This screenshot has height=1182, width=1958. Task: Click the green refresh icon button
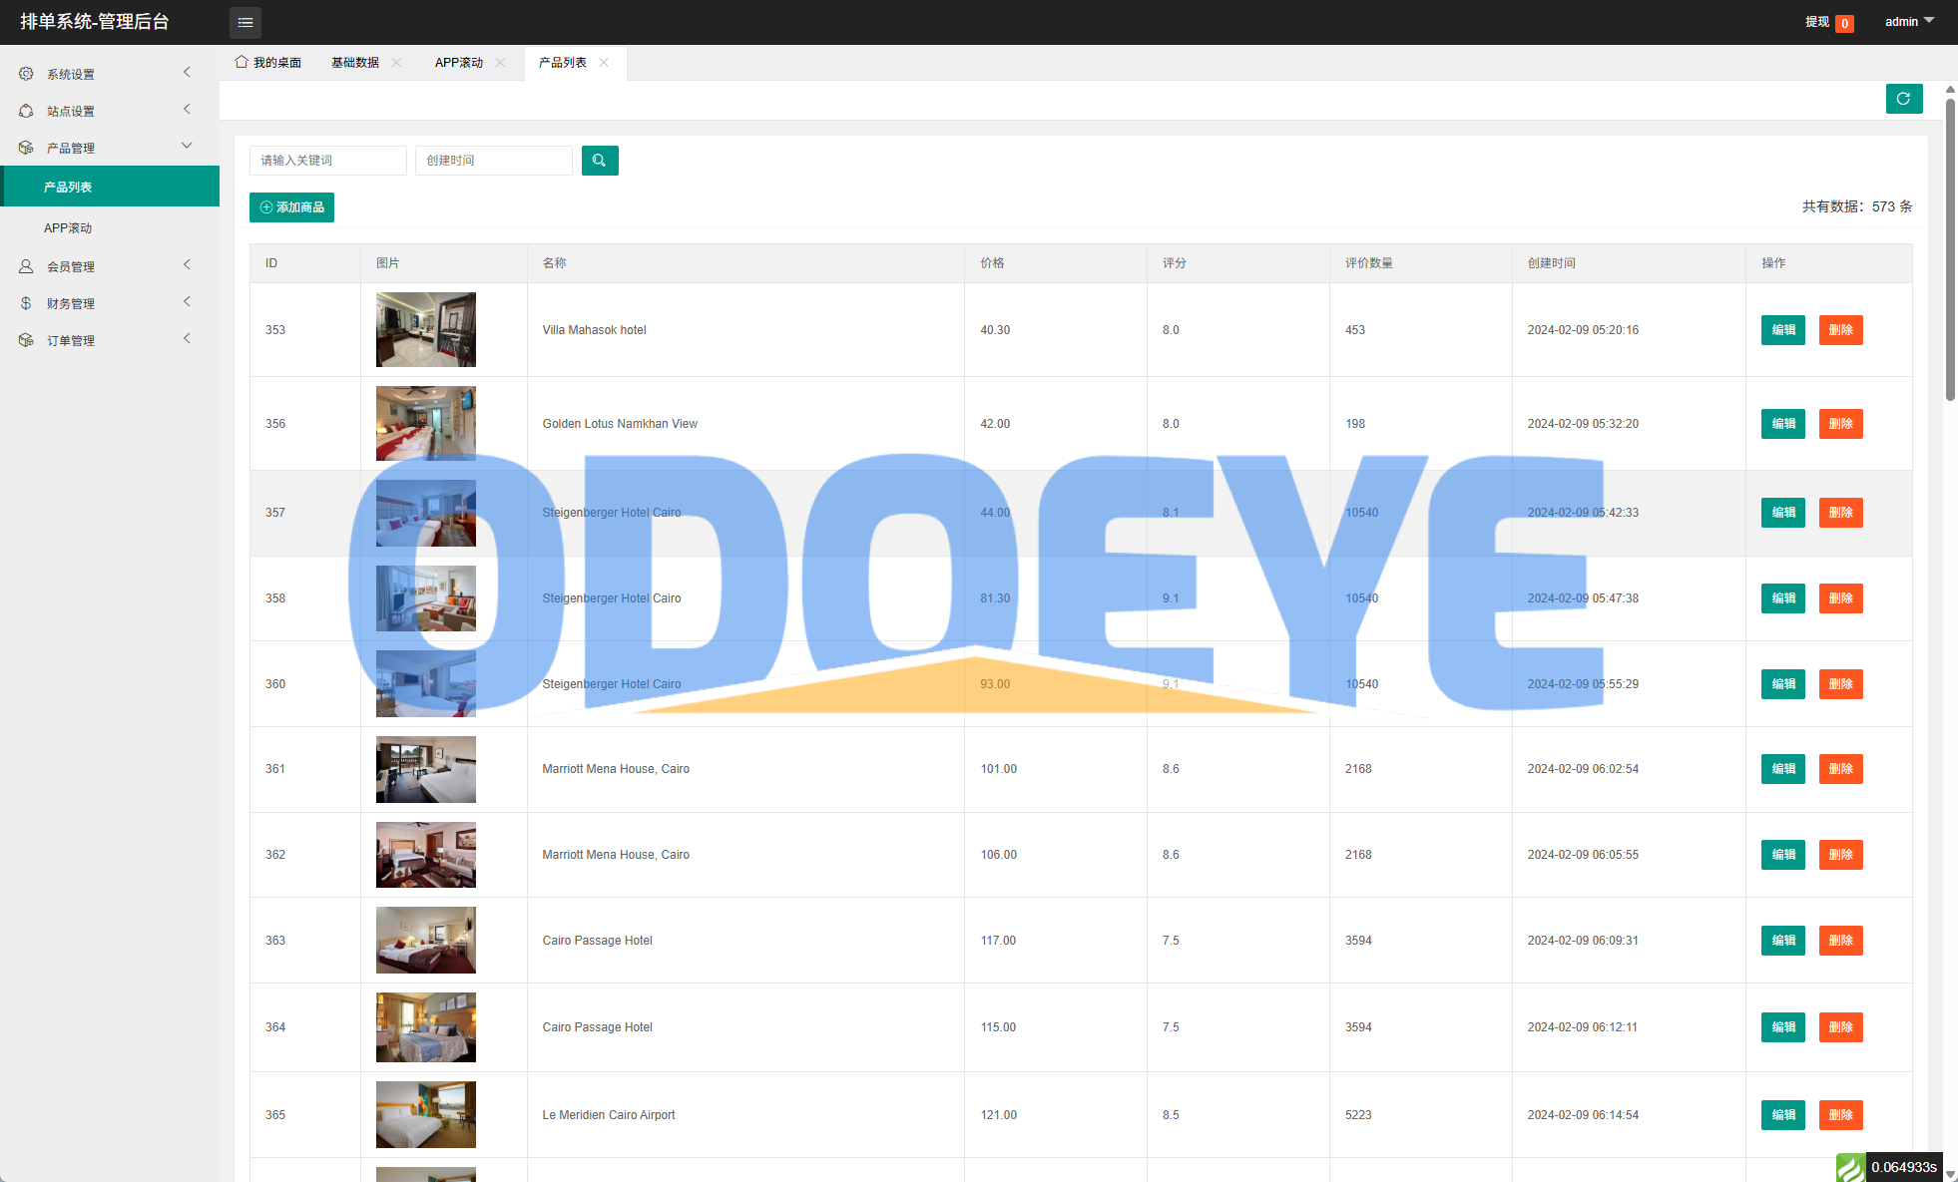coord(1903,99)
